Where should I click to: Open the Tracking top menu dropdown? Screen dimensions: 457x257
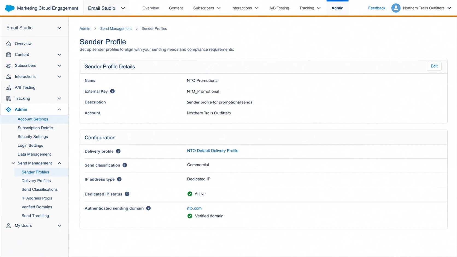click(319, 8)
